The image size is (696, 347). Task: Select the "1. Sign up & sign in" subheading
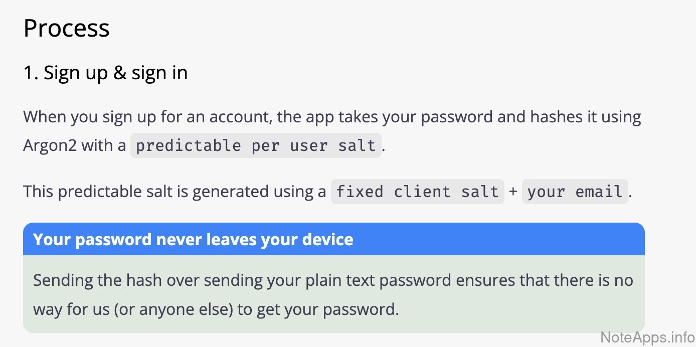point(105,73)
